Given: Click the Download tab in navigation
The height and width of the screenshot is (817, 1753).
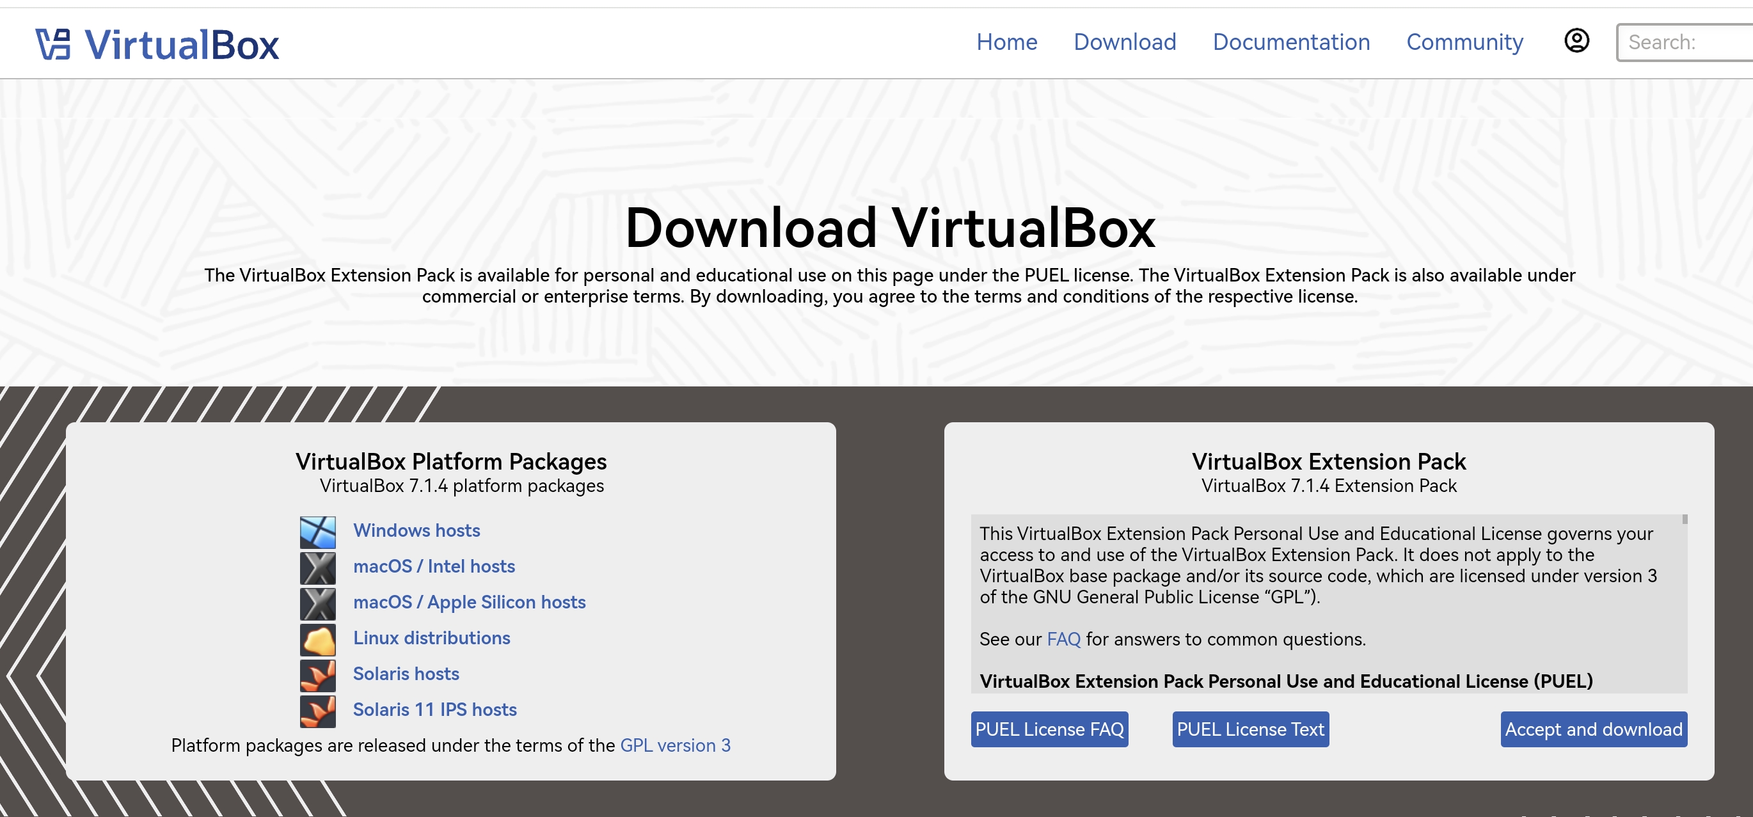Looking at the screenshot, I should [x=1125, y=42].
